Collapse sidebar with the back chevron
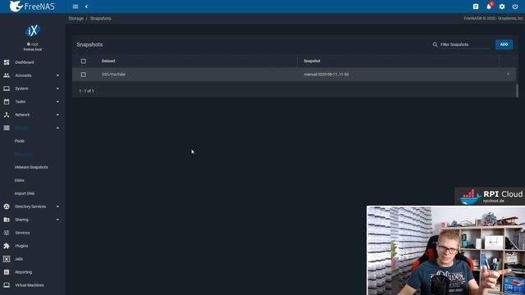The image size is (525, 295). 86,7
